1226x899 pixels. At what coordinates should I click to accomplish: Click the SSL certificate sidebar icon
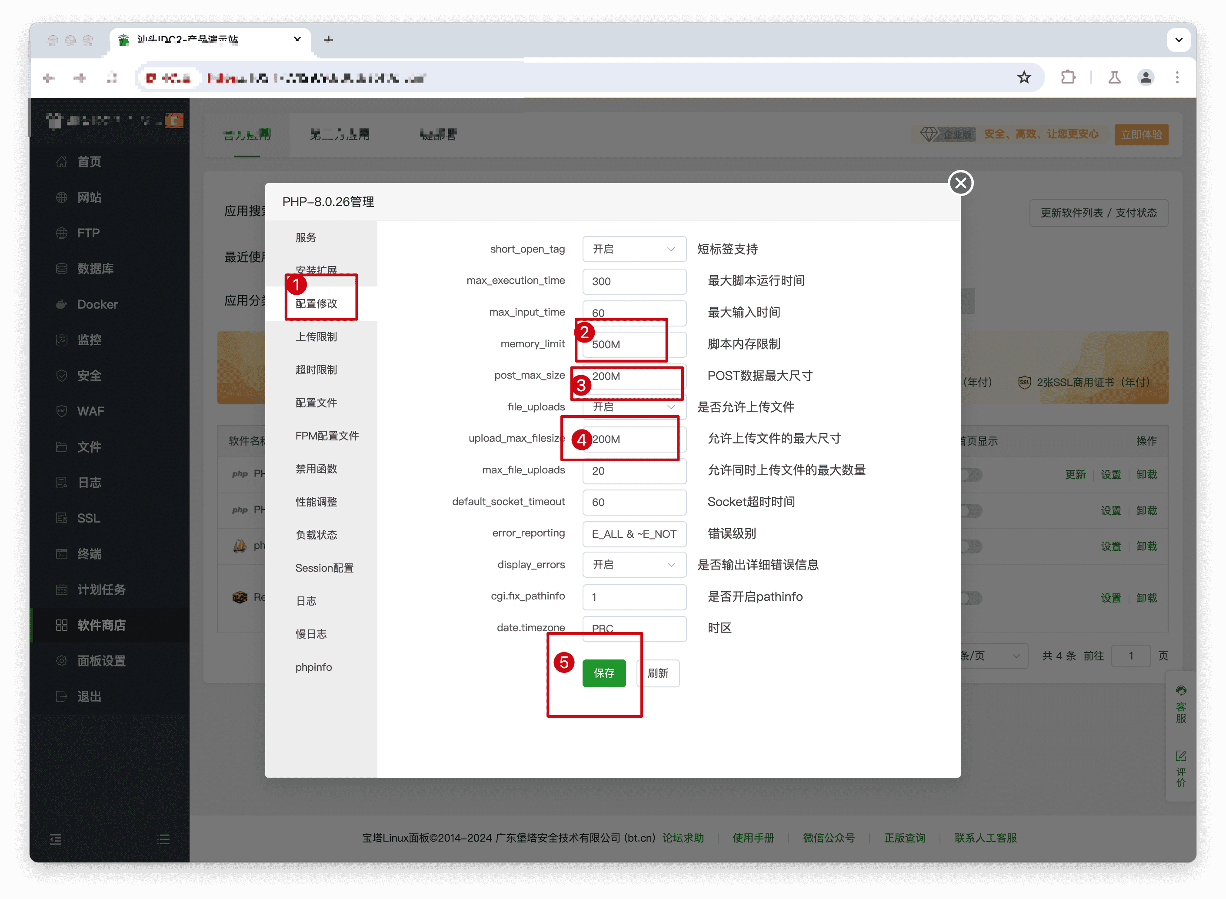[62, 518]
